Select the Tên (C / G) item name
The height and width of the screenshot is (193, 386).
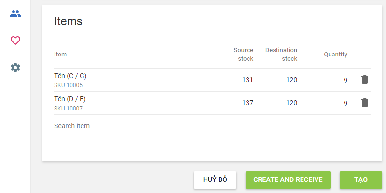pos(70,76)
